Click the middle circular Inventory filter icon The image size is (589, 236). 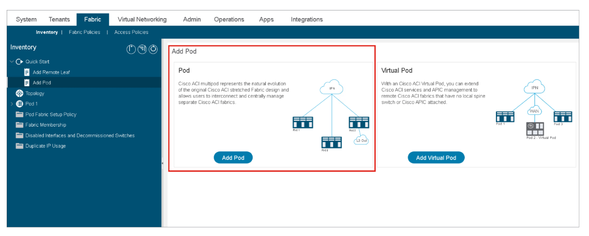pyautogui.click(x=142, y=49)
